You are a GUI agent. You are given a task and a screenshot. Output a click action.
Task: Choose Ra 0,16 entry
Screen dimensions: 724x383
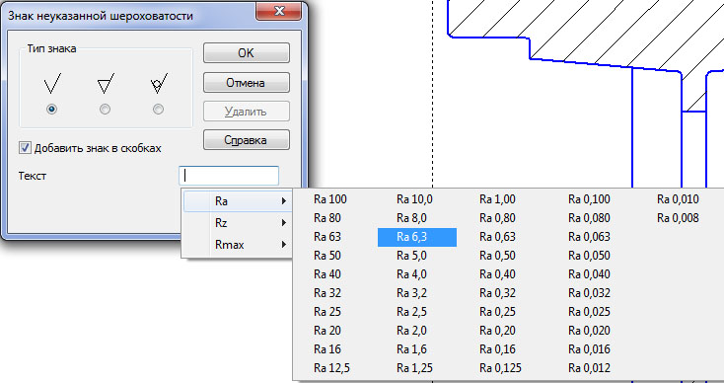coord(498,349)
